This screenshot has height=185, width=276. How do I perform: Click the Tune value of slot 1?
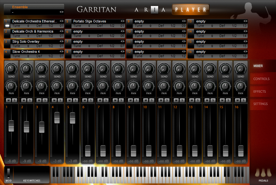point(28,26)
